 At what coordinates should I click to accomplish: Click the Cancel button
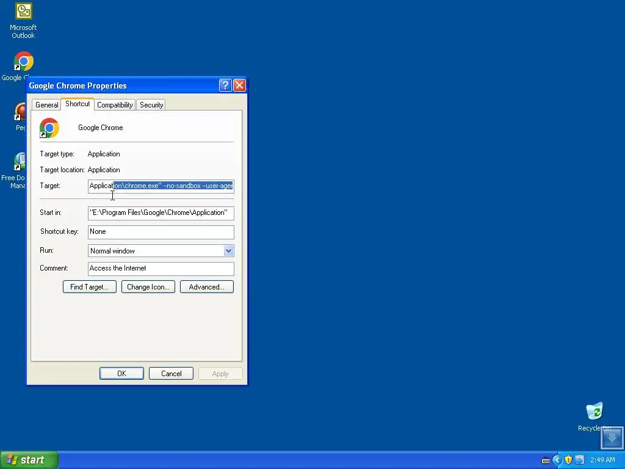click(x=171, y=373)
